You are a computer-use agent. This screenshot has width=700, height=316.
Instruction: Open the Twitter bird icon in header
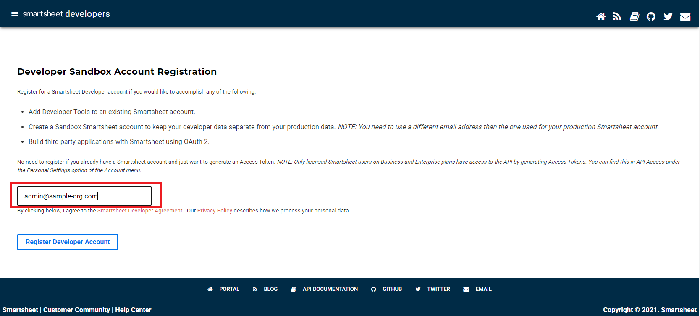(668, 16)
